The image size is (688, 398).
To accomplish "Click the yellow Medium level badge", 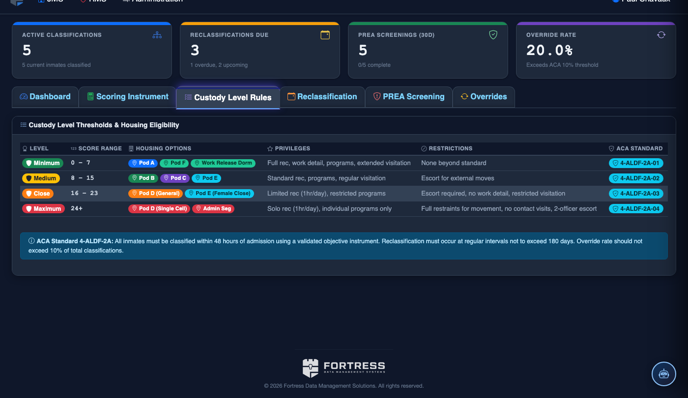I will pos(41,178).
